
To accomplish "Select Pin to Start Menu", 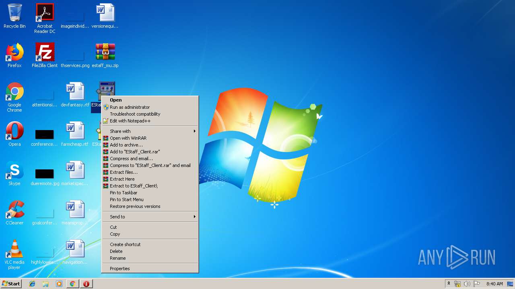I will pos(150,199).
